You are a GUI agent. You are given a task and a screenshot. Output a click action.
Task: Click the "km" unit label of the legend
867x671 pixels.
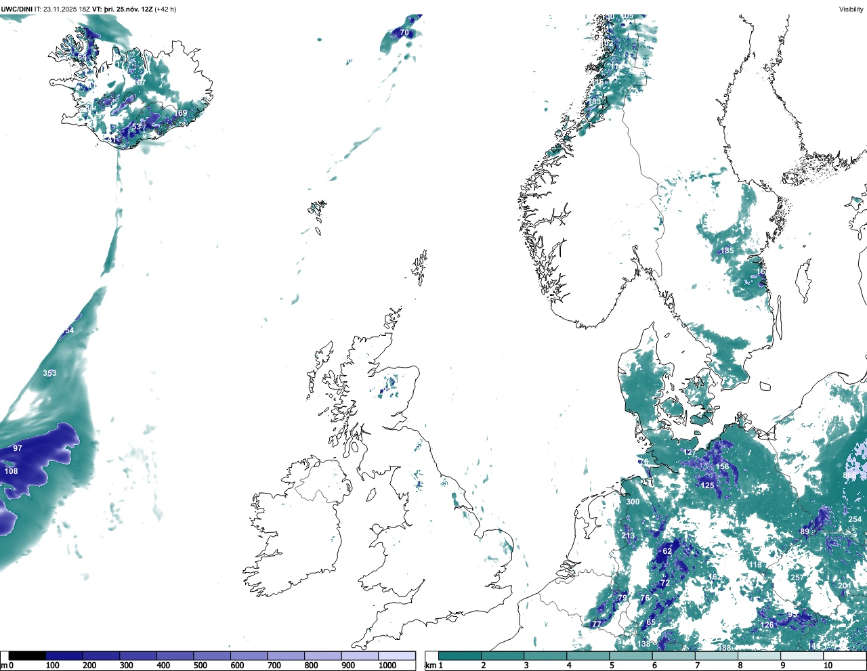(x=430, y=666)
